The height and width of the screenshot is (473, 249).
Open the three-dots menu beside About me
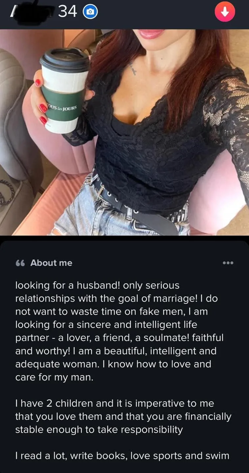pos(228,263)
